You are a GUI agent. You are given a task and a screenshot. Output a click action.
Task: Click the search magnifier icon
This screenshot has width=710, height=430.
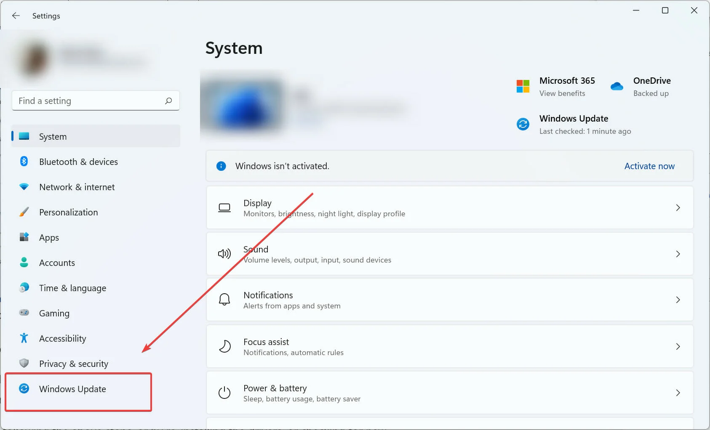click(168, 101)
